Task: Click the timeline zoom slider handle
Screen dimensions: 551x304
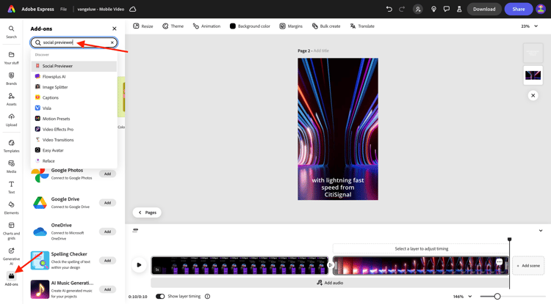Action: point(497,296)
